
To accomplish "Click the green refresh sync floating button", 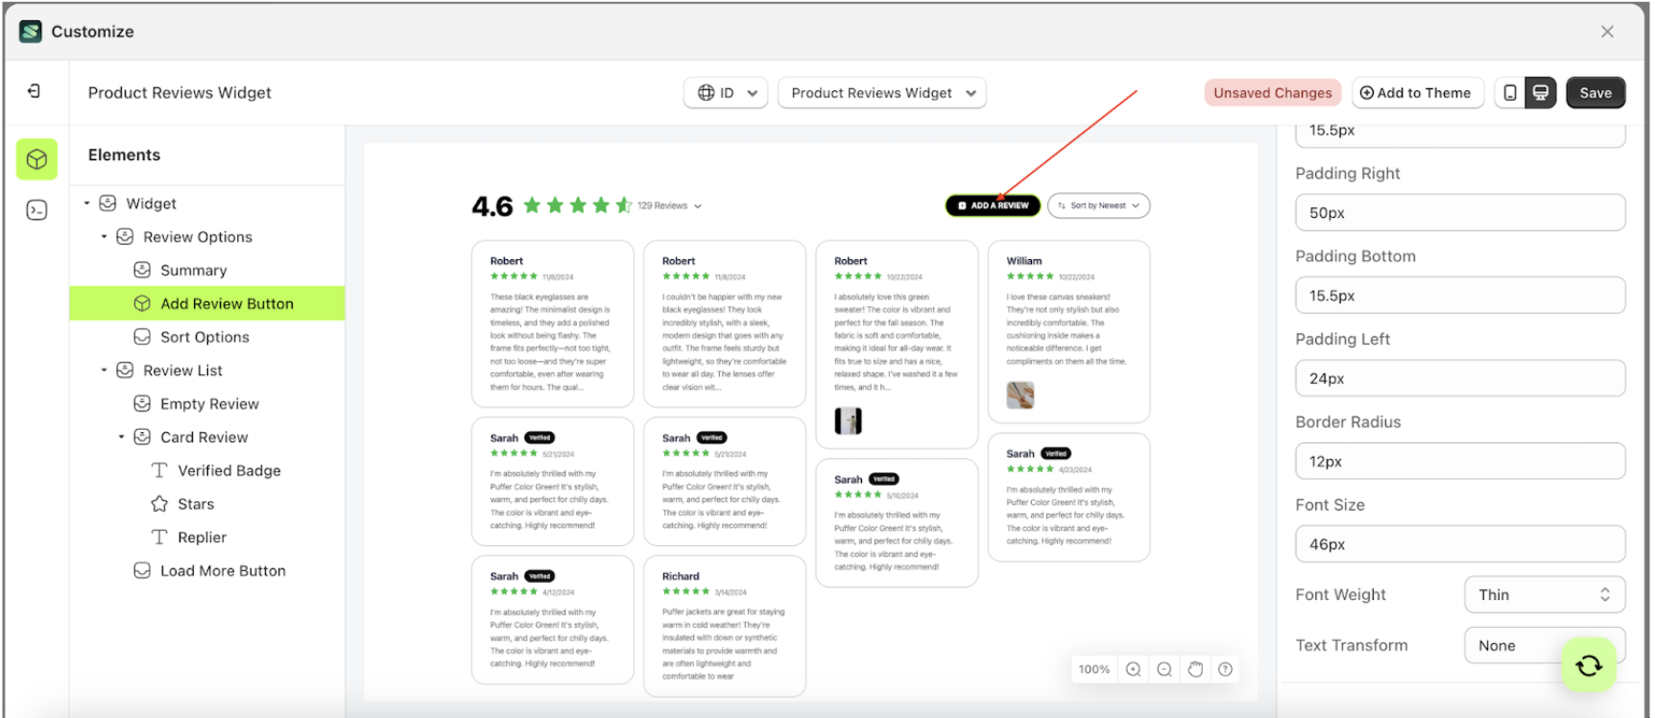I will [x=1589, y=664].
